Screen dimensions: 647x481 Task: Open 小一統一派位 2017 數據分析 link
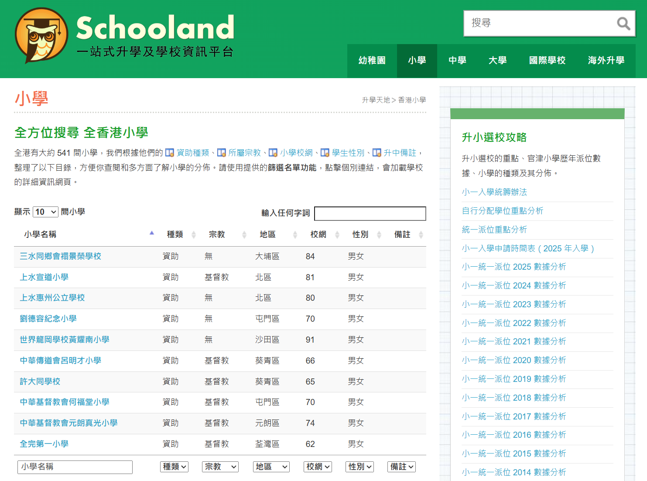pos(514,416)
